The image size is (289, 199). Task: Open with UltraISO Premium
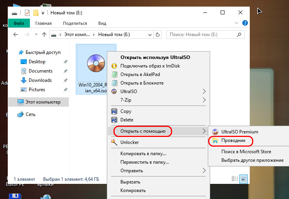point(249,132)
